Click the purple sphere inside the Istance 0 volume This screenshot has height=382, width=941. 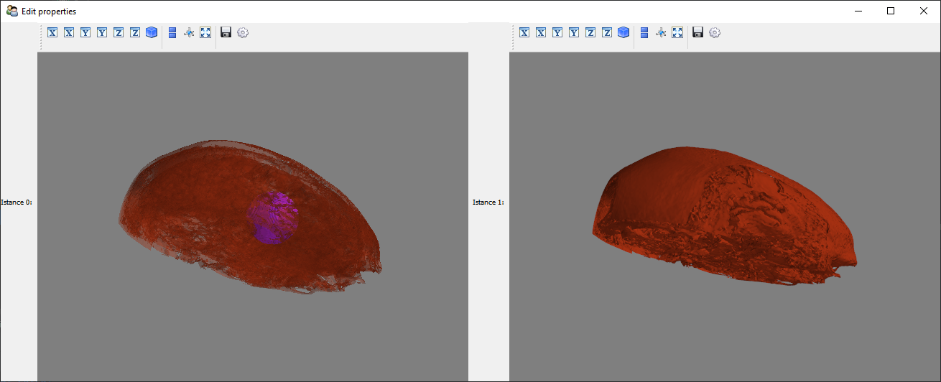(273, 218)
